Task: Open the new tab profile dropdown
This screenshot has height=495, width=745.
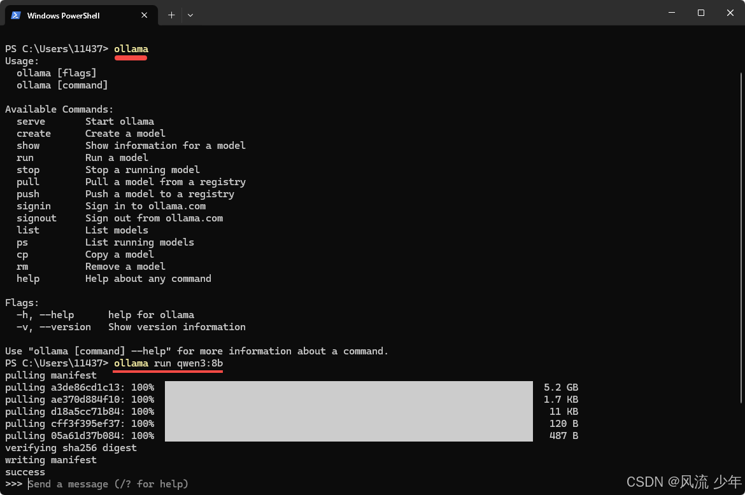Action: click(x=190, y=15)
